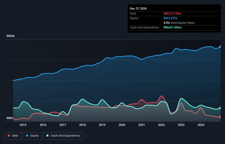Click the red Debt endpoint marker at Dec 2024
225x144 pixels.
coord(220,117)
